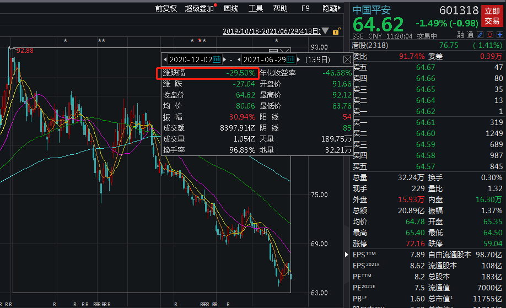Click the 跌停 limit-down price 59.04

click(x=493, y=244)
